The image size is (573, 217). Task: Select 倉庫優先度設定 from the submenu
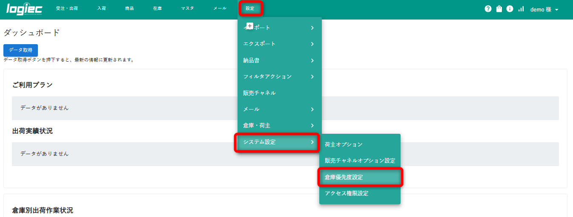tap(360, 177)
